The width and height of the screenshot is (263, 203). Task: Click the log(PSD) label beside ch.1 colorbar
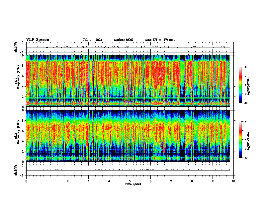click(x=248, y=87)
